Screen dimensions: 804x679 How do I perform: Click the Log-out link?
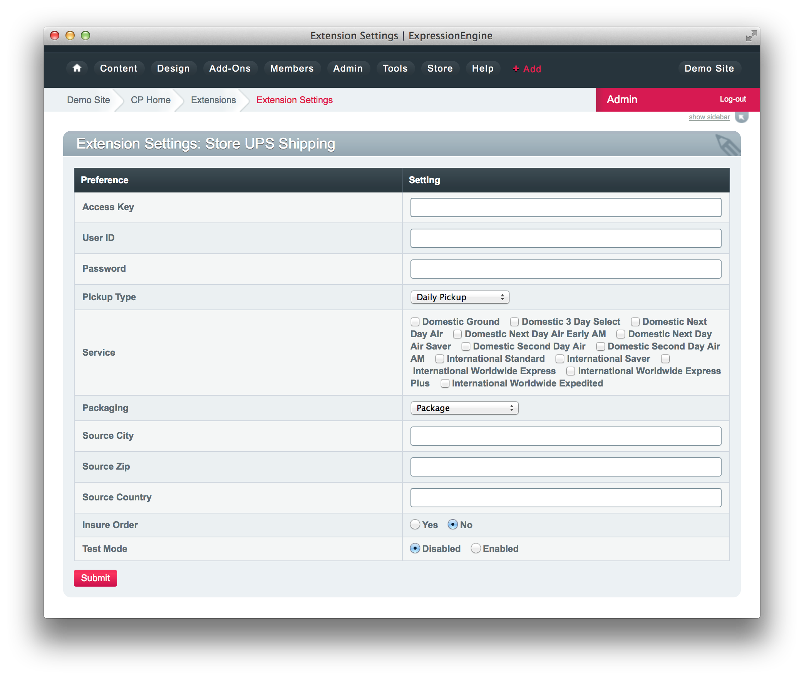[733, 99]
